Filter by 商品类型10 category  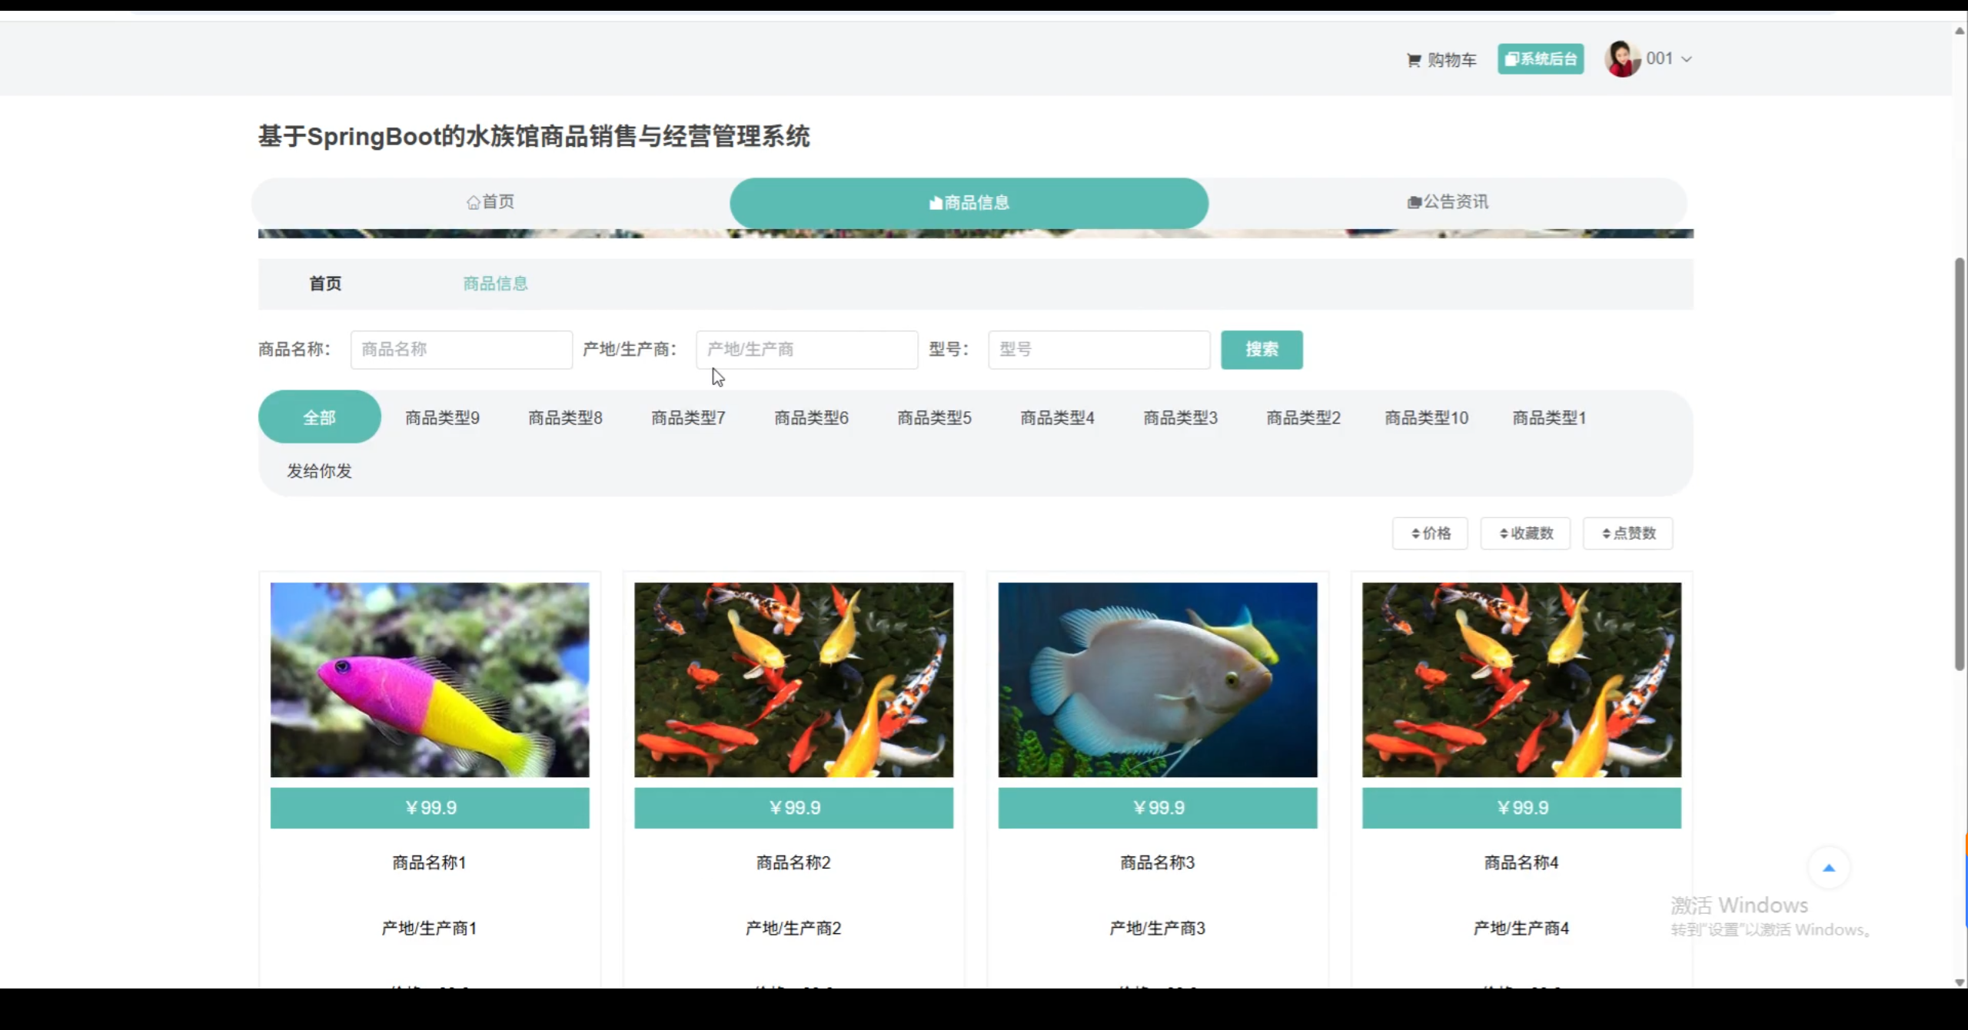click(1426, 418)
